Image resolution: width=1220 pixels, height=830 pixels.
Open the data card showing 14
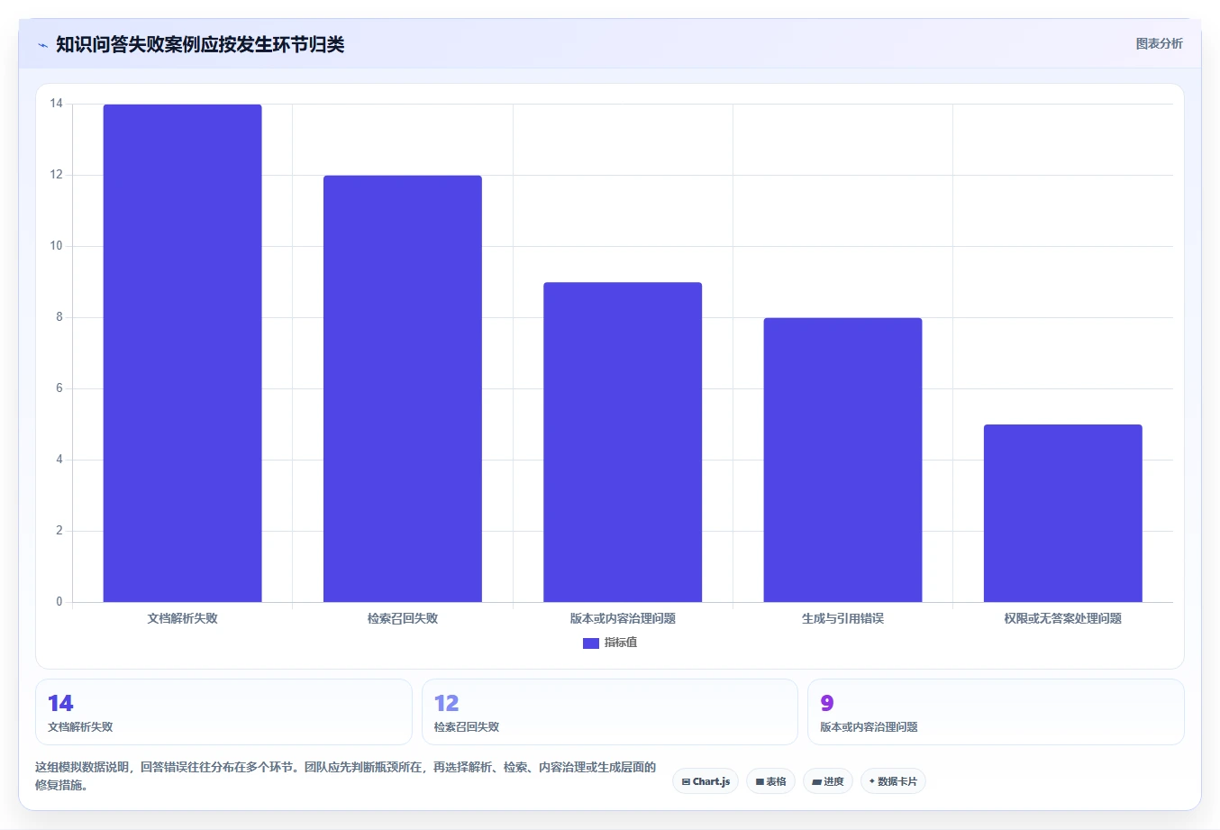click(223, 712)
